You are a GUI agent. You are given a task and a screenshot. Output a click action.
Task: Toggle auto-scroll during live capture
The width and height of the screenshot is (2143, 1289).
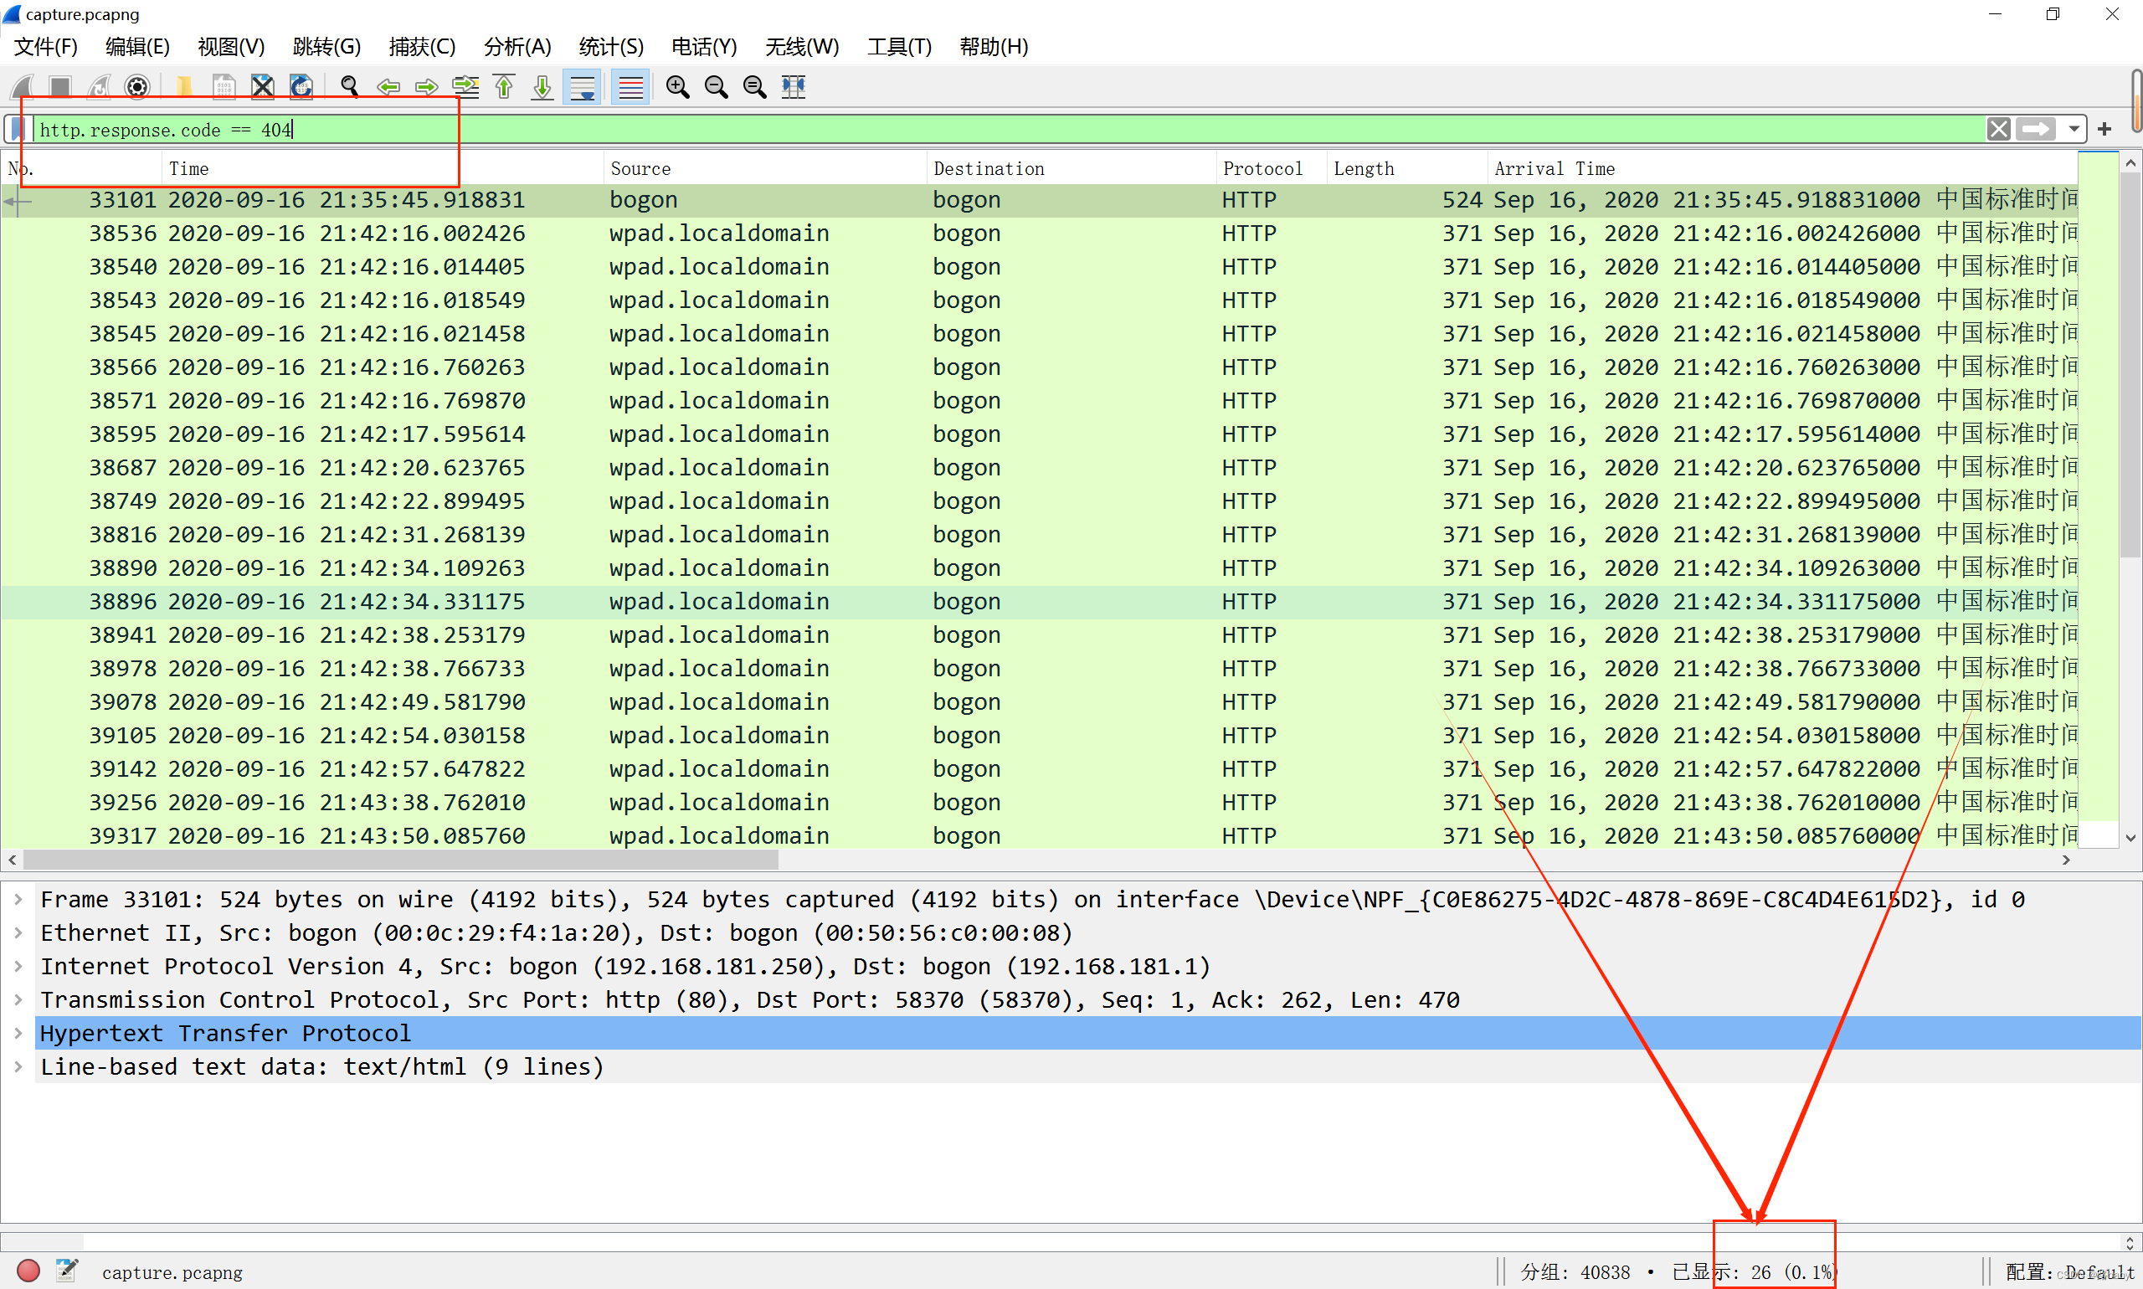point(582,87)
